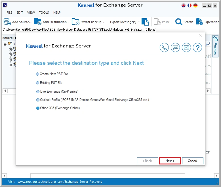
Task: Select Office 365 (Exchange Online) option
Action: pos(58,108)
